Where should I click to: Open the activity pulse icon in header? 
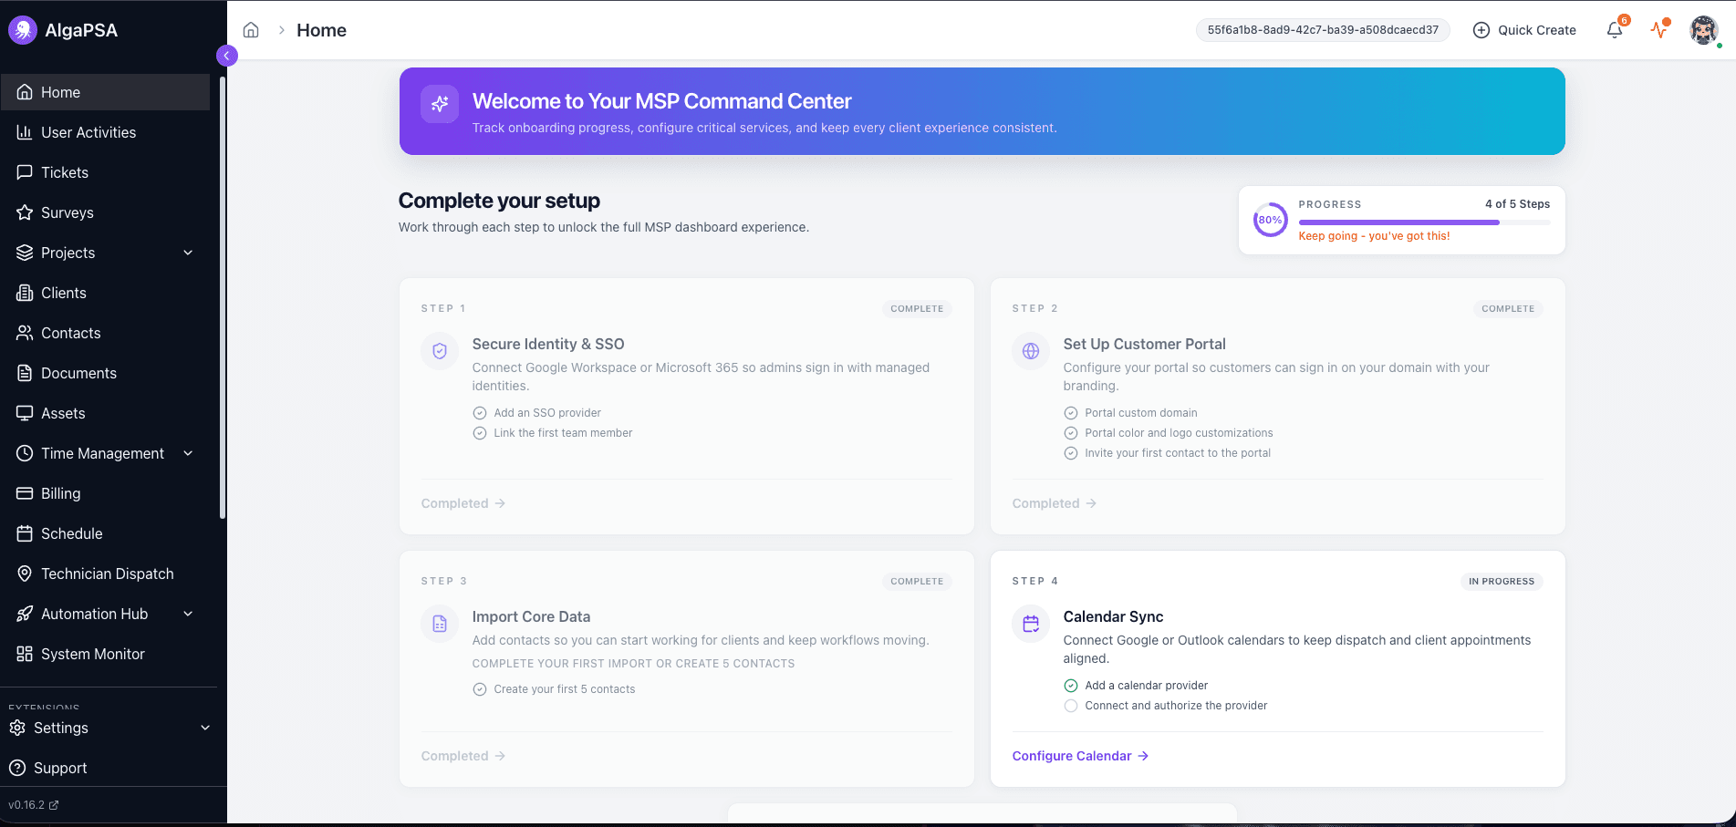coord(1658,30)
